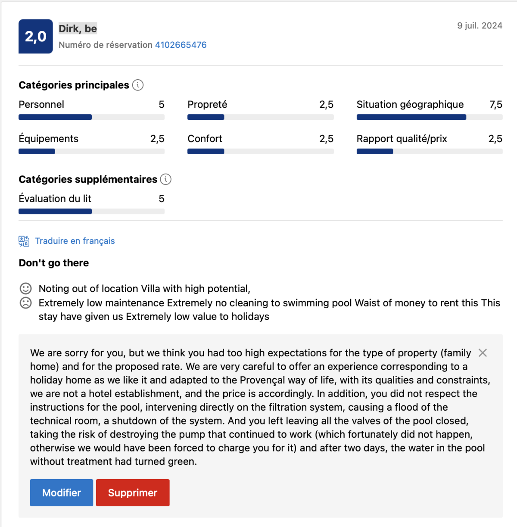Viewport: 517px width, 527px height.
Task: Click the info icon beside Catégories principales
Action: 138,85
